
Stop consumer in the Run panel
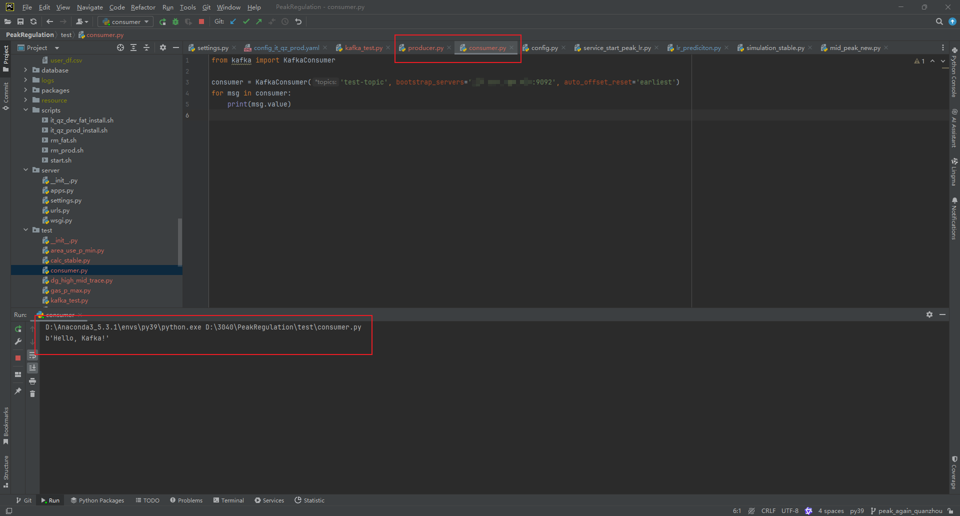[x=18, y=358]
